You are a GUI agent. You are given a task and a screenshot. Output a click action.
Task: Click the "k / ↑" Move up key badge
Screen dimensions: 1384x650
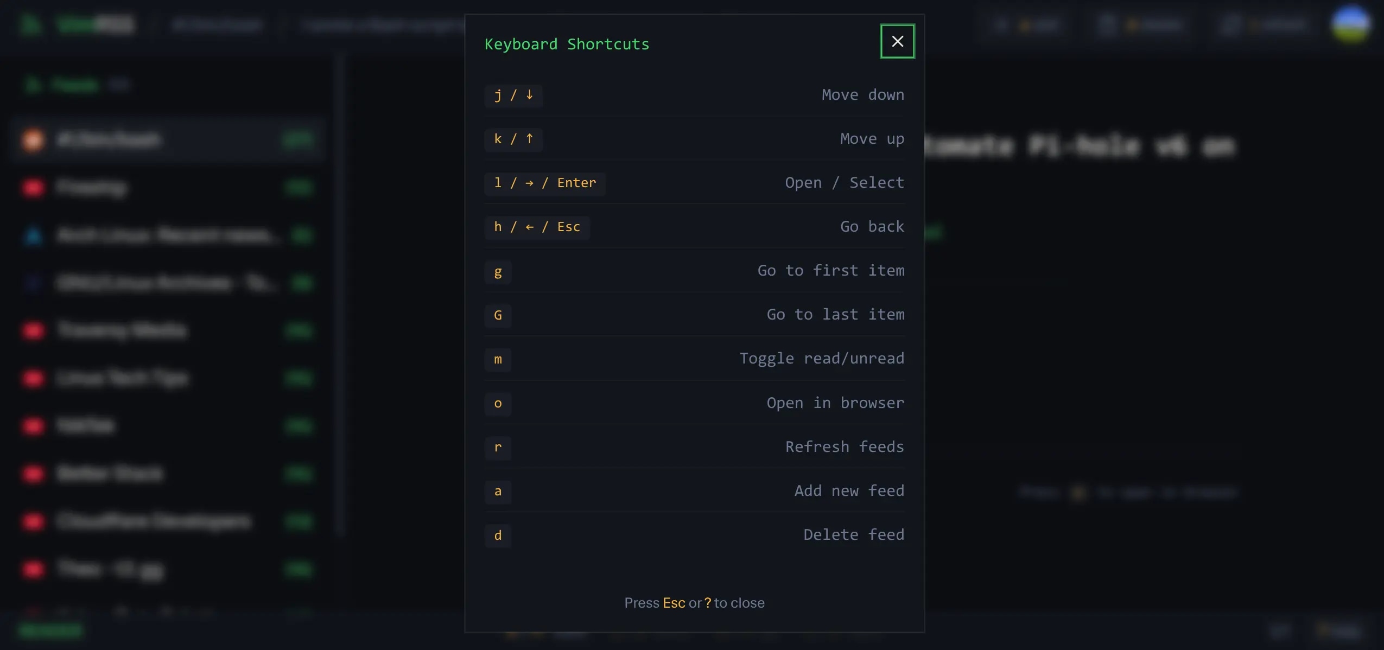(513, 139)
